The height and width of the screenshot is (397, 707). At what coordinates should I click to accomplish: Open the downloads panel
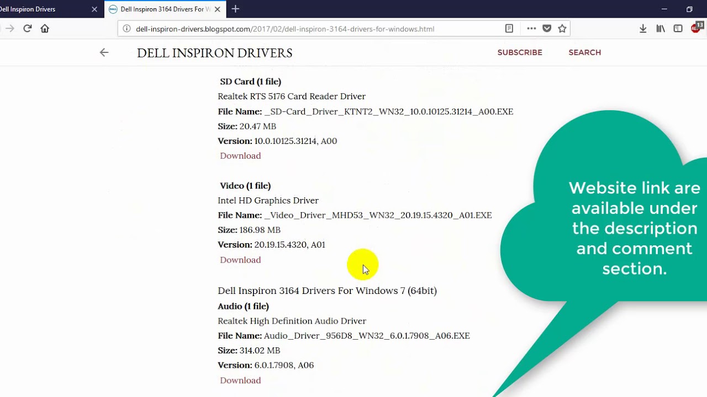click(643, 29)
